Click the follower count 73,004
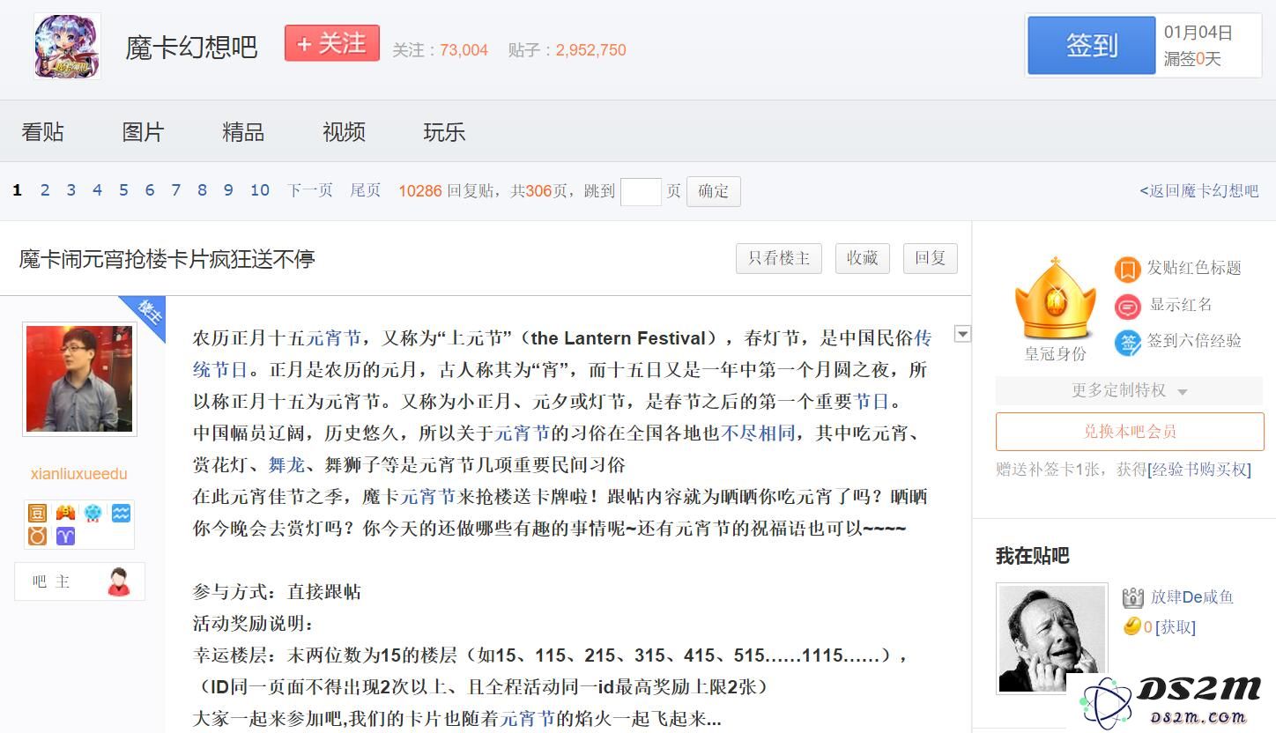Viewport: 1276px width, 733px height. (x=464, y=50)
